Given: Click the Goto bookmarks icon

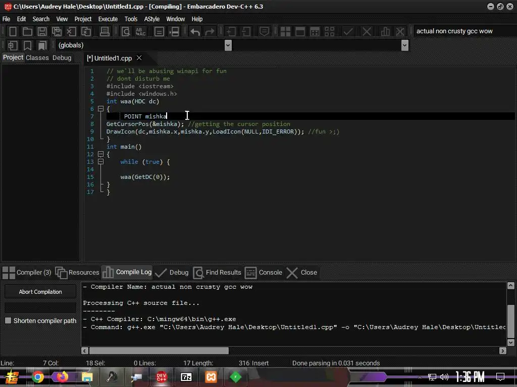Looking at the screenshot, I should [x=42, y=45].
